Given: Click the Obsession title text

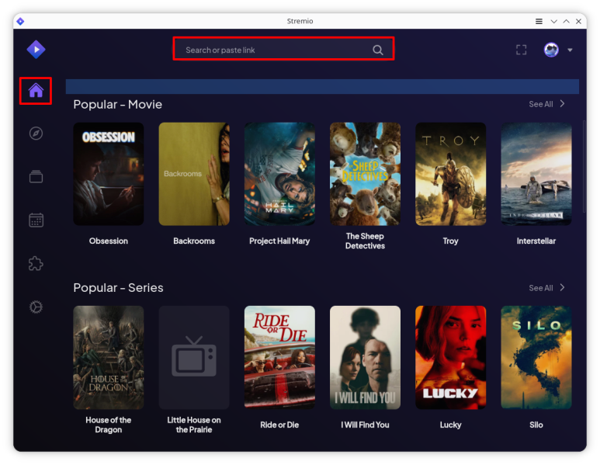Looking at the screenshot, I should (109, 241).
